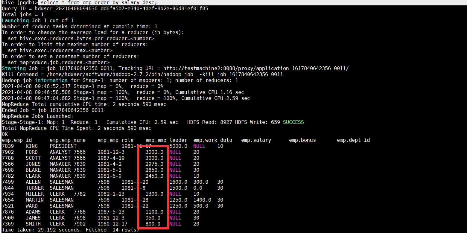The image size is (467, 233).
Task: Click the name JAMES
Action: tap(33, 218)
